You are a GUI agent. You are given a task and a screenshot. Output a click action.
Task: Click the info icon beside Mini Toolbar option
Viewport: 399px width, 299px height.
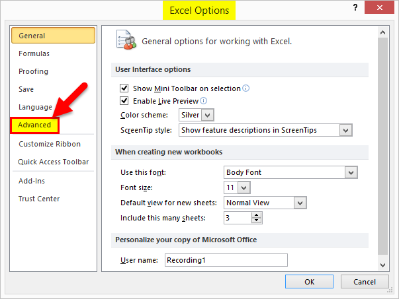tap(246, 88)
